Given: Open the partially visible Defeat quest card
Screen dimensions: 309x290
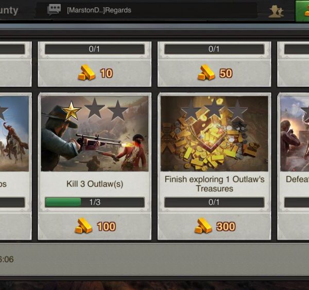Looking at the screenshot, I should (x=293, y=166).
